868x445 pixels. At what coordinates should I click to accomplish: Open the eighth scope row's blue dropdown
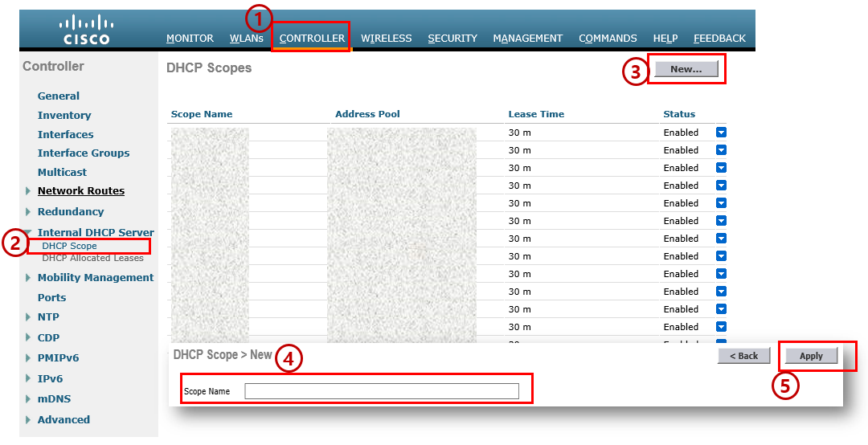point(721,256)
